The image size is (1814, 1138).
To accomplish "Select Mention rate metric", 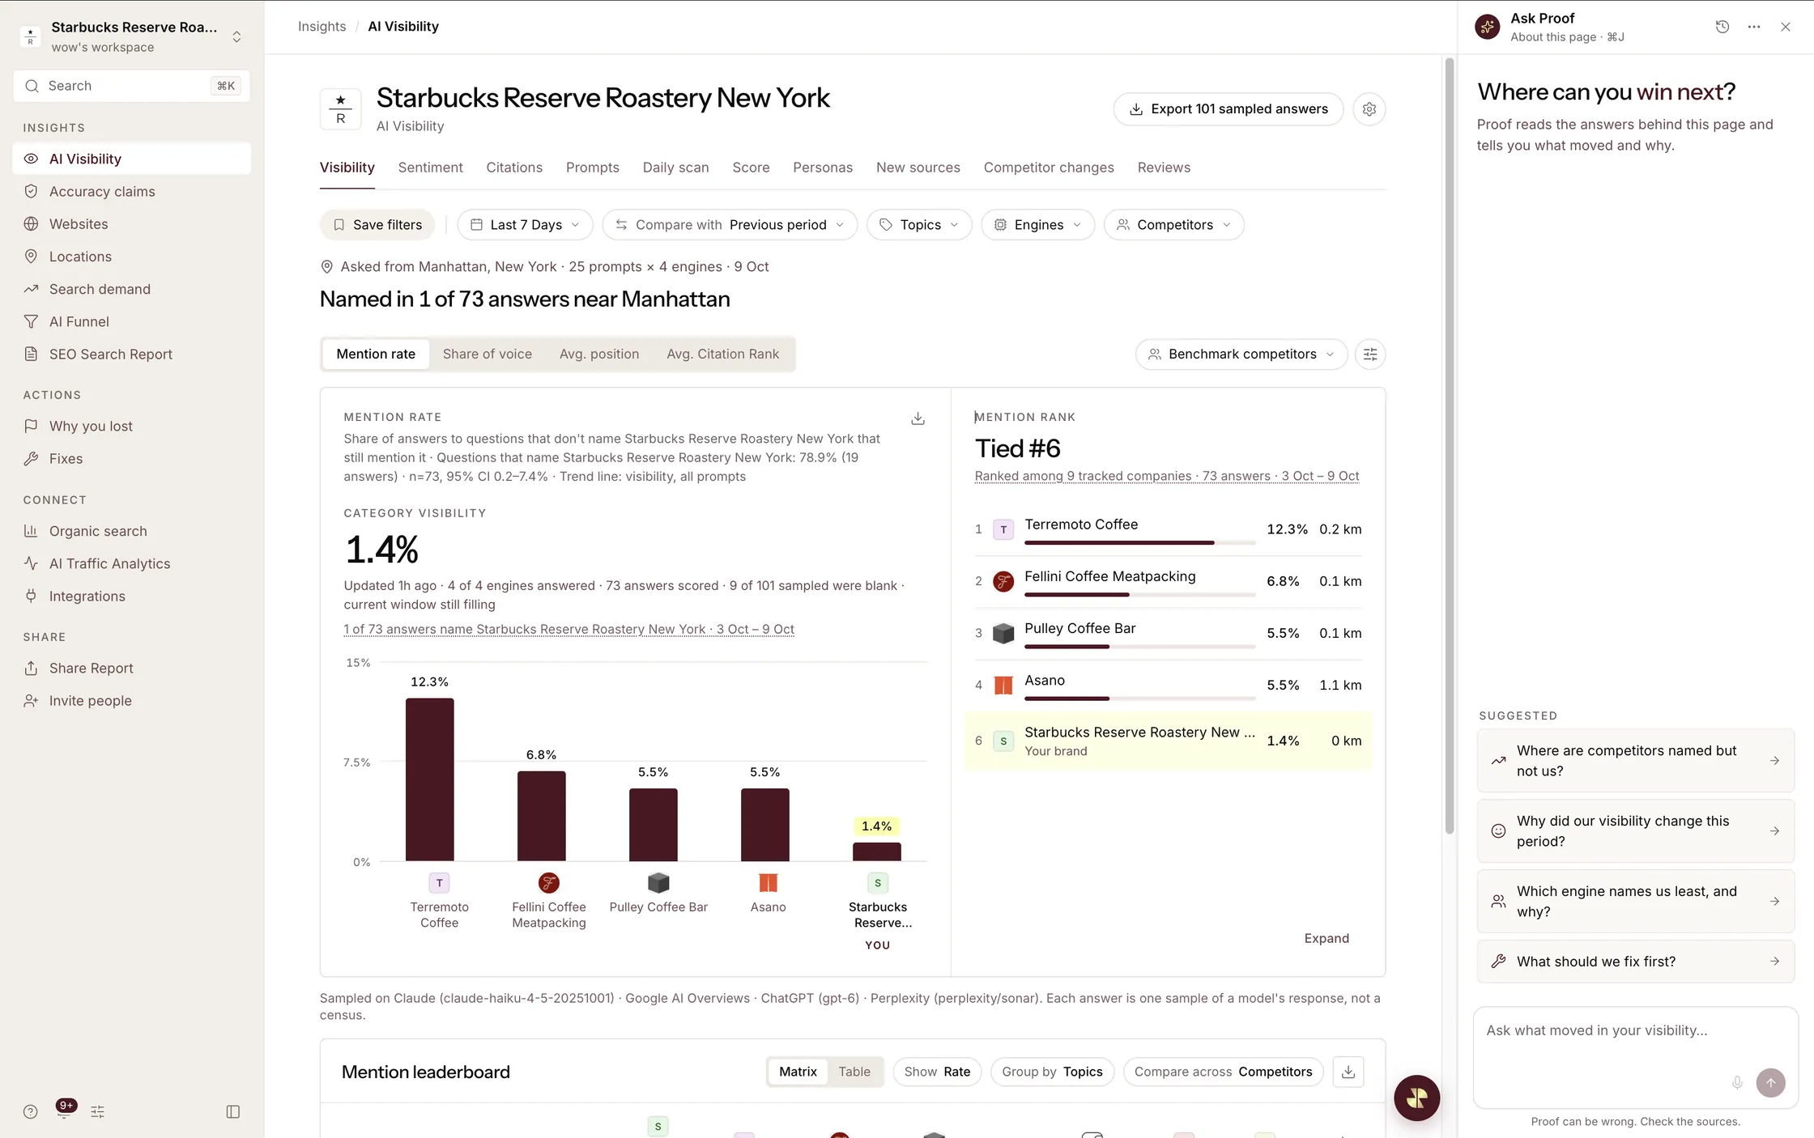I will [376, 355].
